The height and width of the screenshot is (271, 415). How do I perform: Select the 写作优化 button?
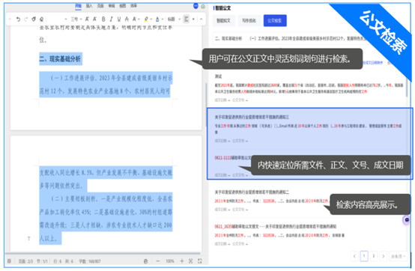(249, 20)
